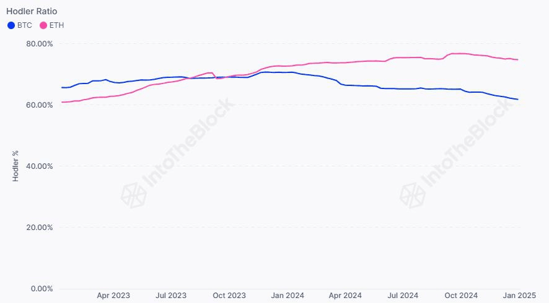Click the Oct 2023 x-axis label
The width and height of the screenshot is (549, 303).
coord(229,296)
